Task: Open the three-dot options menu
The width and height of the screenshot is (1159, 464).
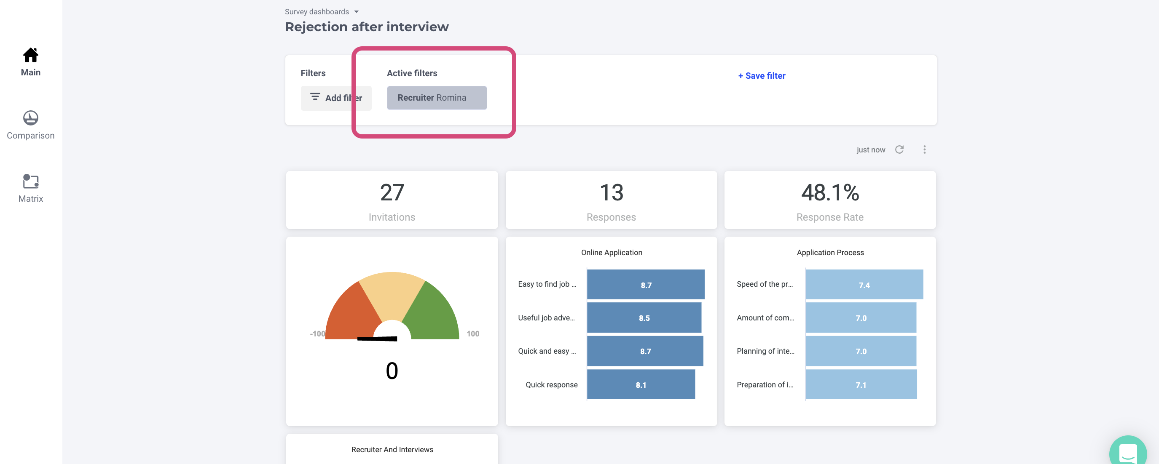Action: tap(924, 150)
